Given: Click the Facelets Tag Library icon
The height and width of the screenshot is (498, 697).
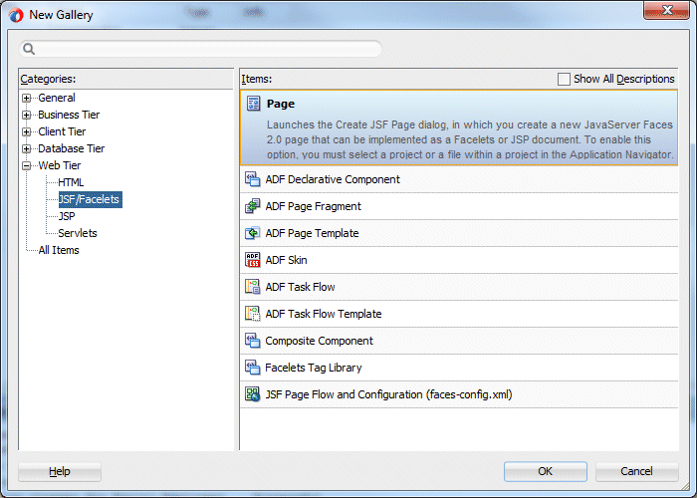Looking at the screenshot, I should [x=253, y=368].
